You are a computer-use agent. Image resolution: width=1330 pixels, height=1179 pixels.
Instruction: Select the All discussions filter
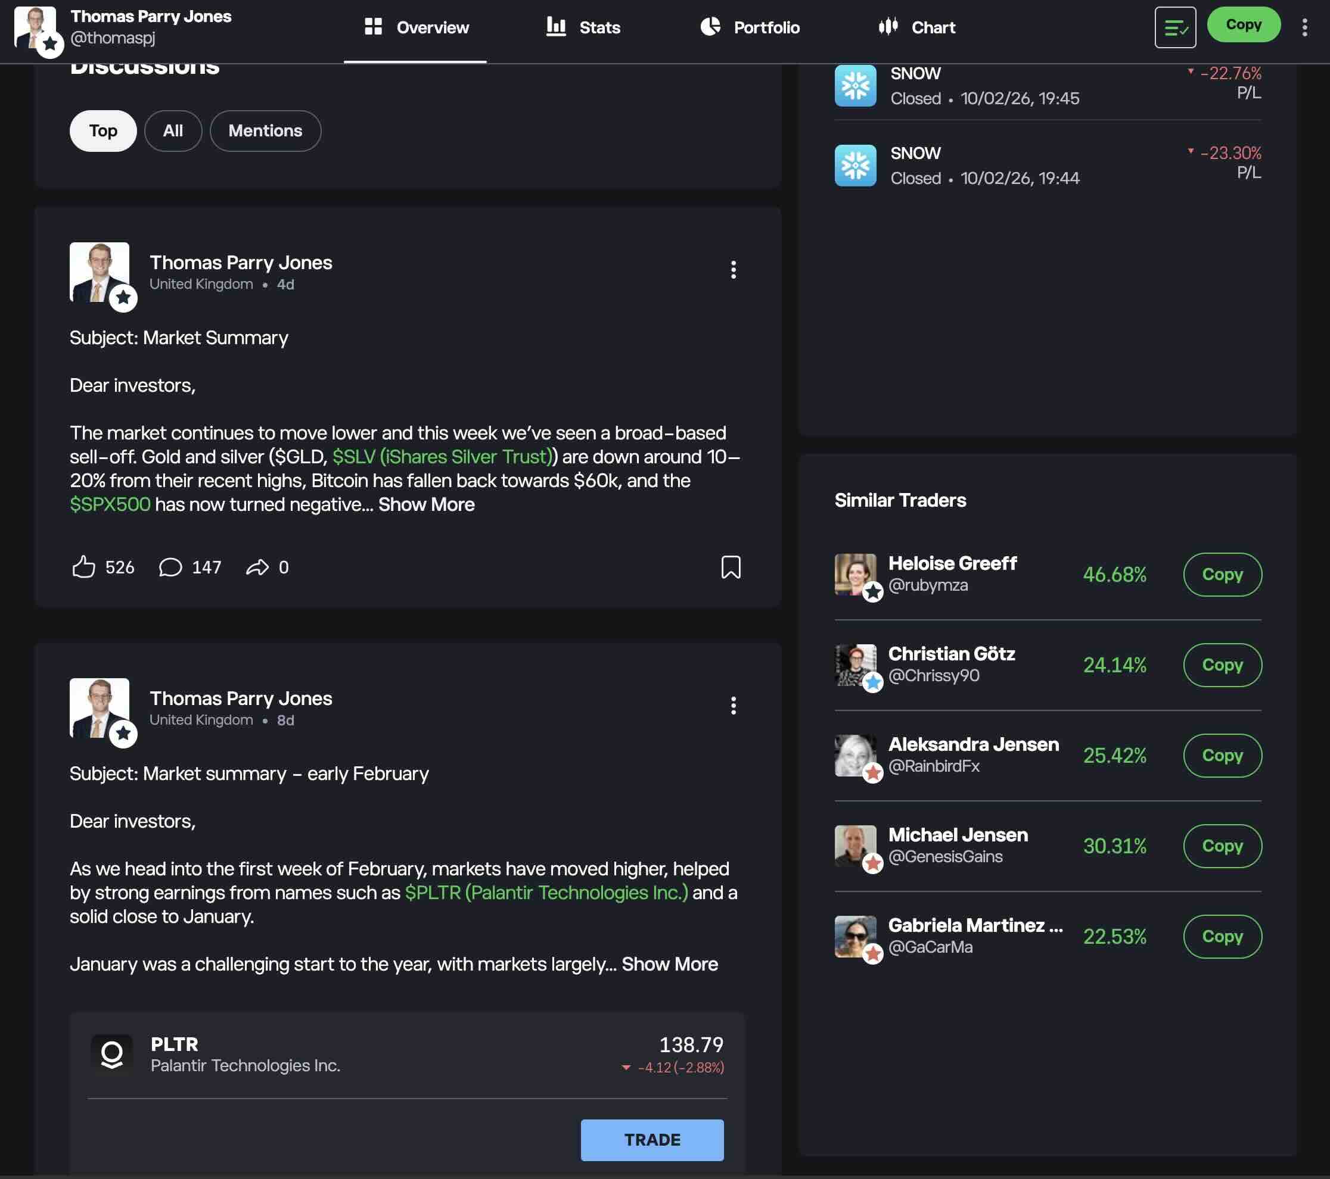[172, 131]
